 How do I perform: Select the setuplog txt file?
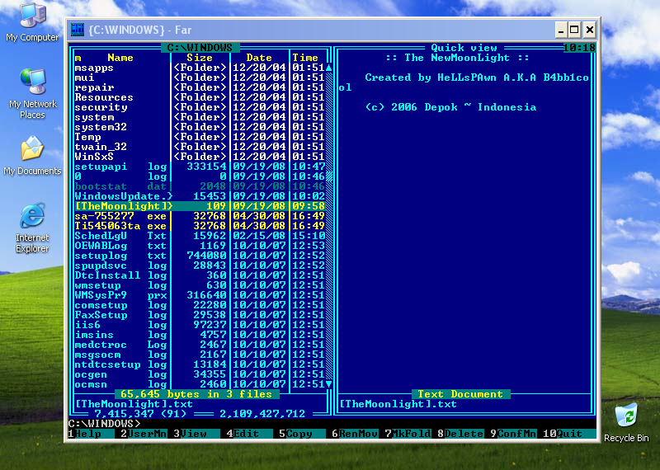(x=200, y=256)
